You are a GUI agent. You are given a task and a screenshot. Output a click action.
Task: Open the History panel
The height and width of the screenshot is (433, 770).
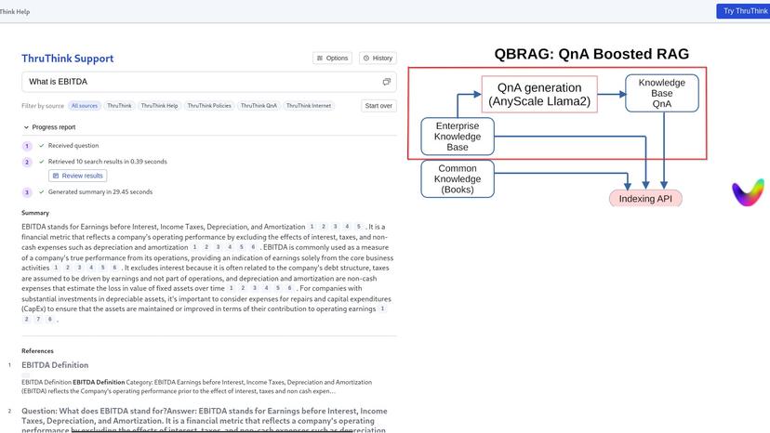tap(378, 58)
